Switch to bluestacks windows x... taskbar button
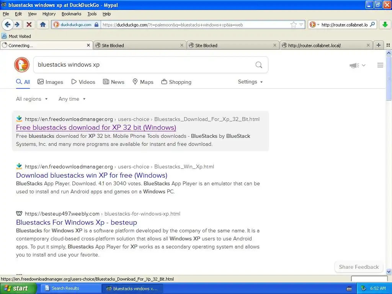 pyautogui.click(x=132, y=289)
